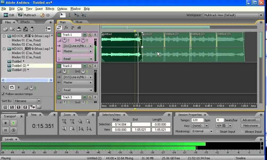
Task: Toggle Loop play in Files panel
Action: [x=12, y=87]
